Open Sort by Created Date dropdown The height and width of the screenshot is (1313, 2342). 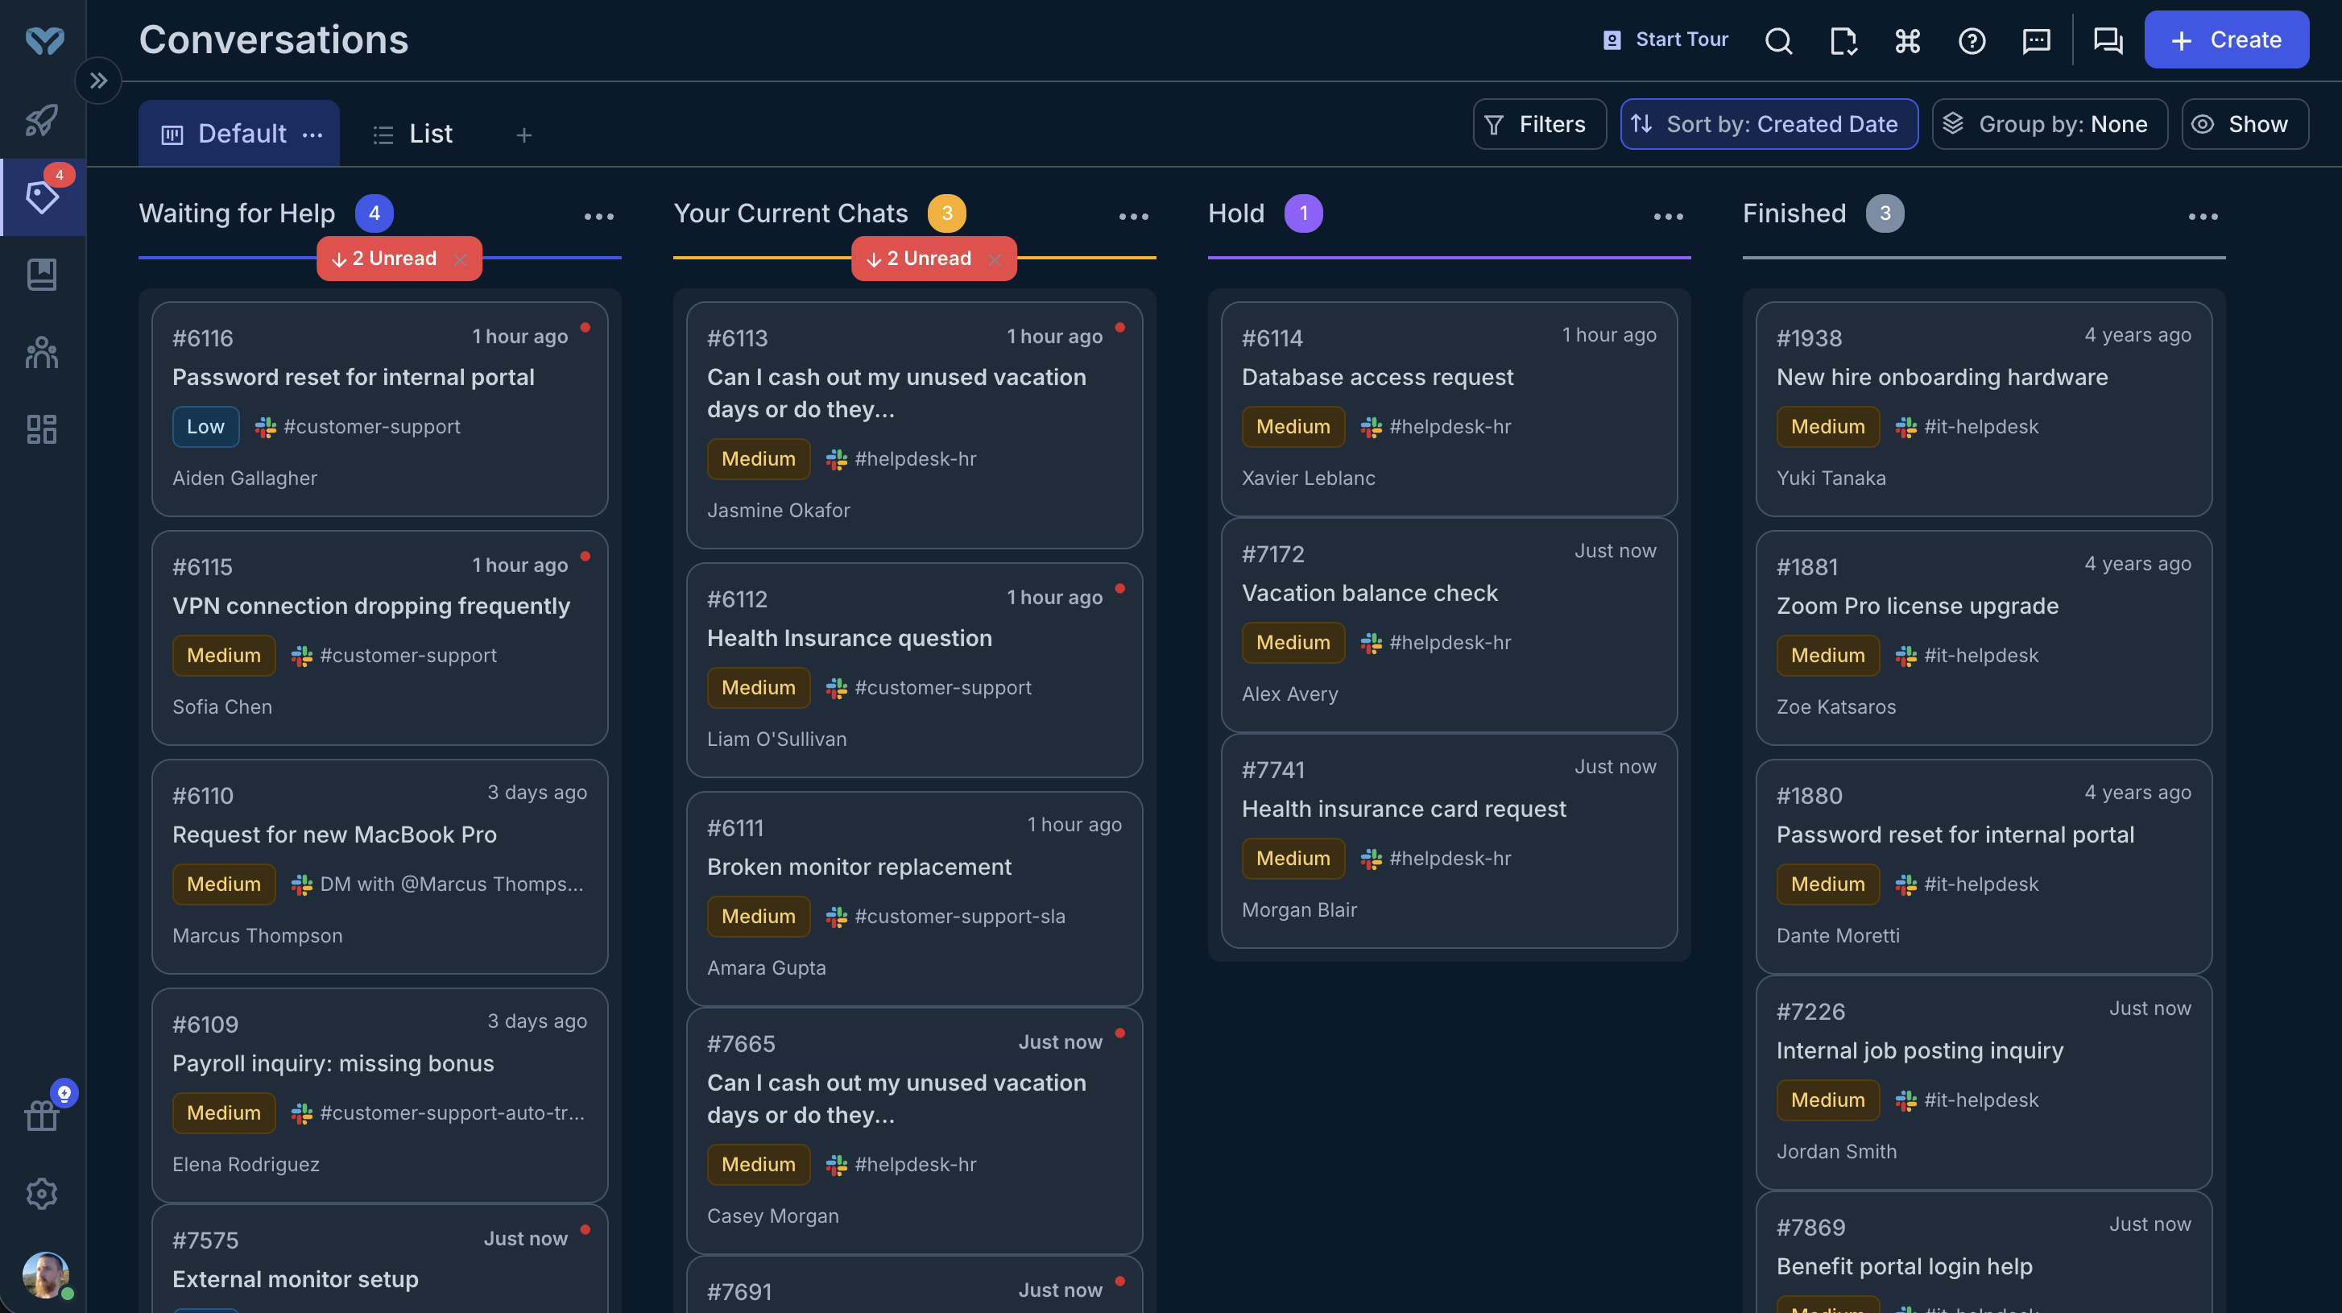pos(1769,125)
